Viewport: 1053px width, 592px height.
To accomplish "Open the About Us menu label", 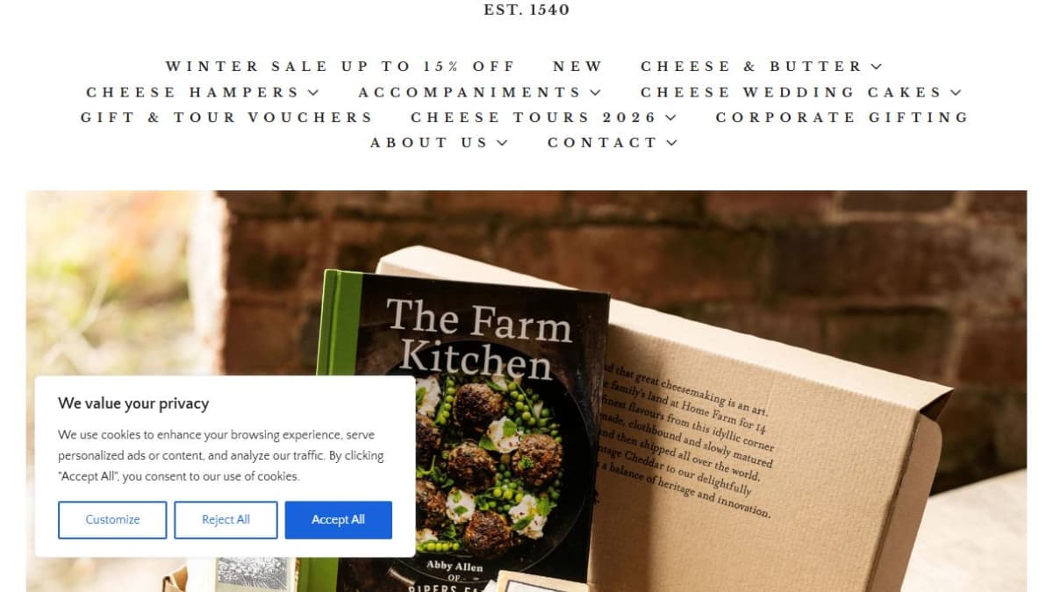I will point(428,143).
